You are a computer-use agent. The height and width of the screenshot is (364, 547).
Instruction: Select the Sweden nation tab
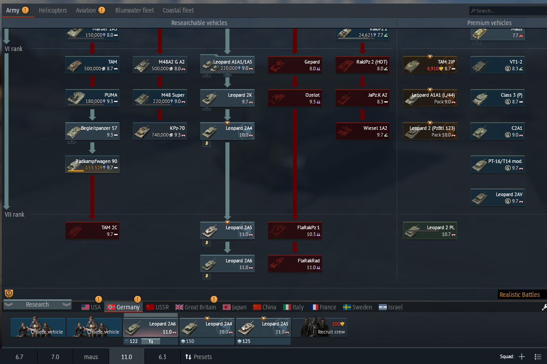coord(358,307)
